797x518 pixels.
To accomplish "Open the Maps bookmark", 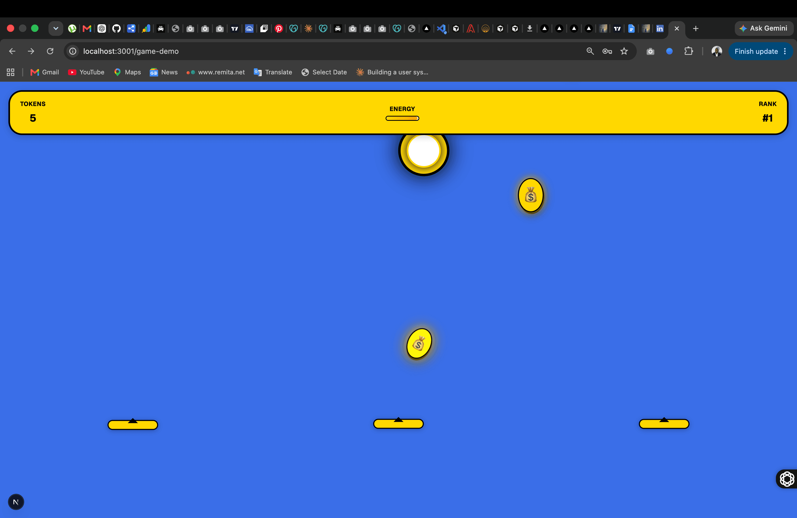I will click(x=127, y=72).
